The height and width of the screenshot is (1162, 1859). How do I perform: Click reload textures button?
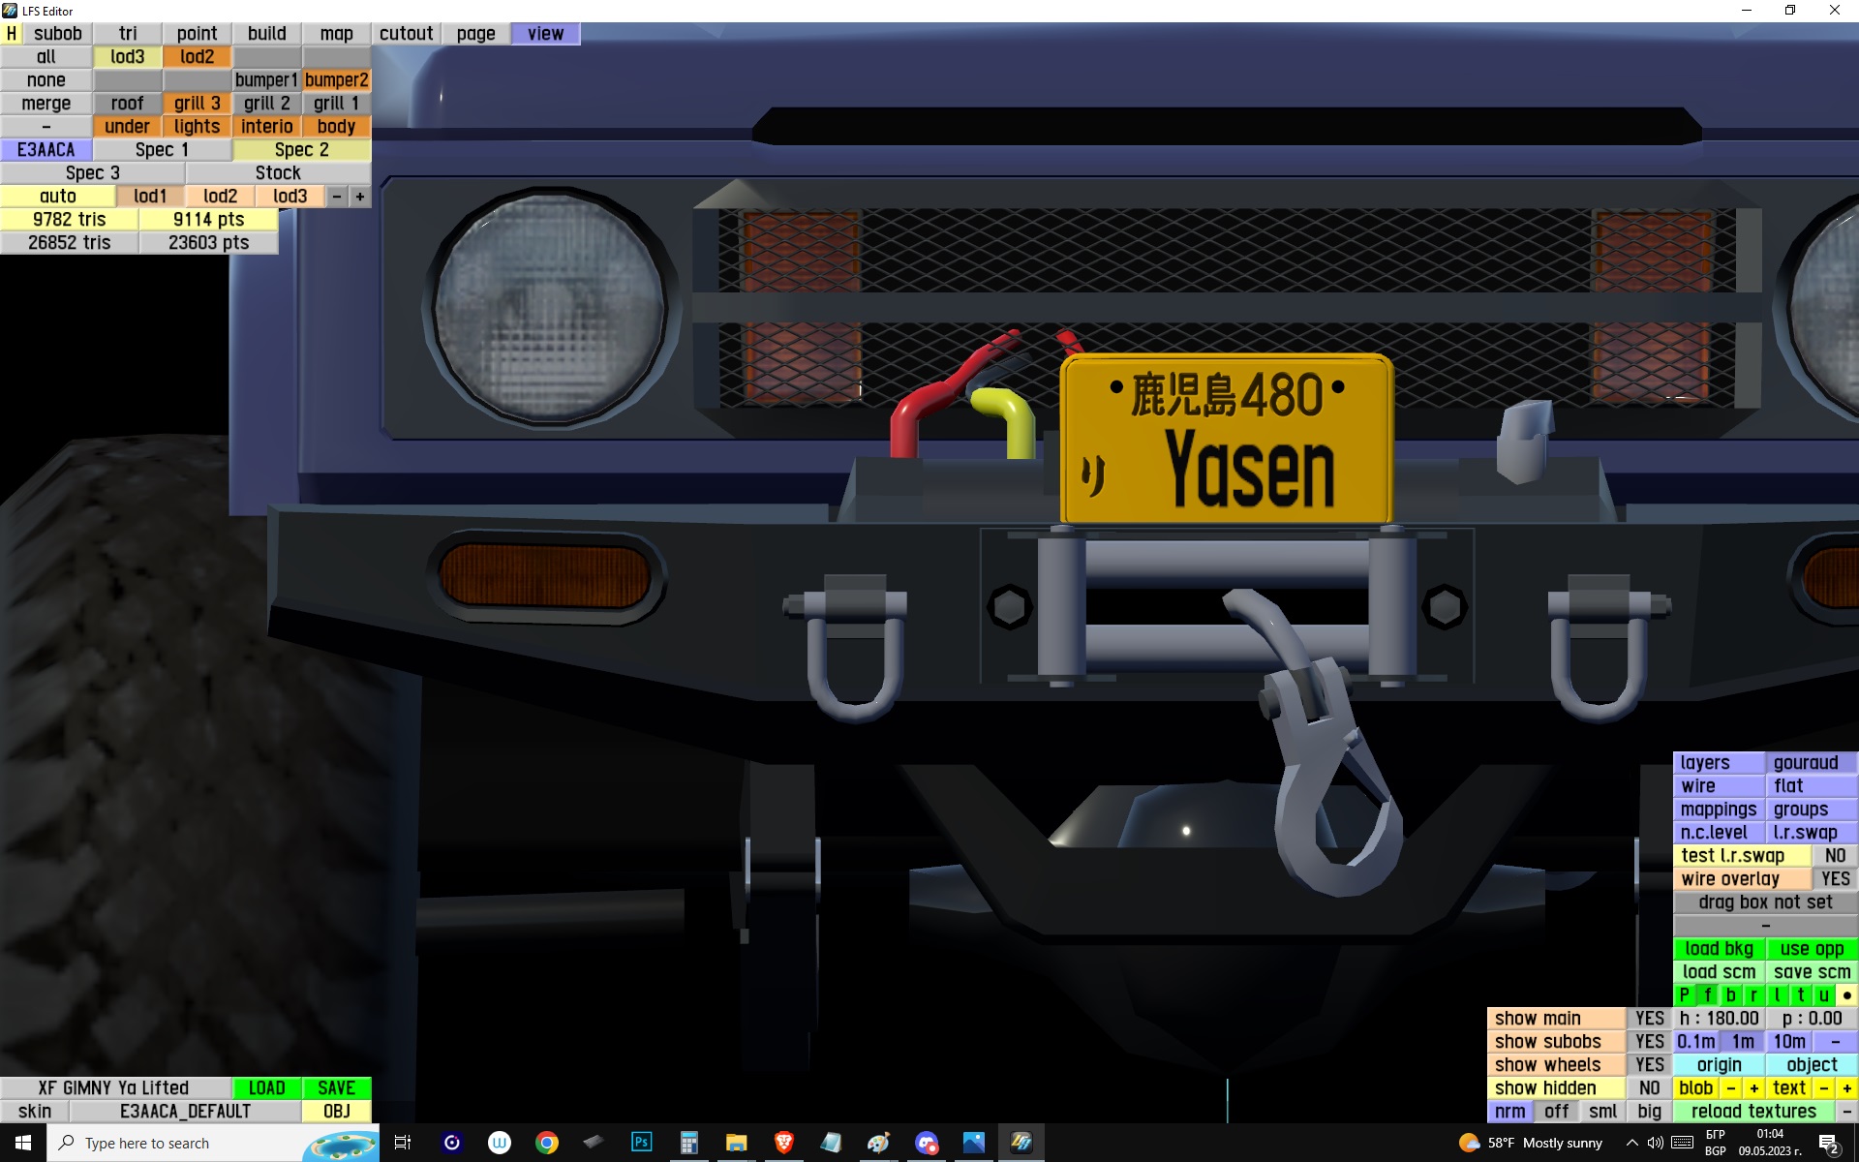tap(1752, 1112)
